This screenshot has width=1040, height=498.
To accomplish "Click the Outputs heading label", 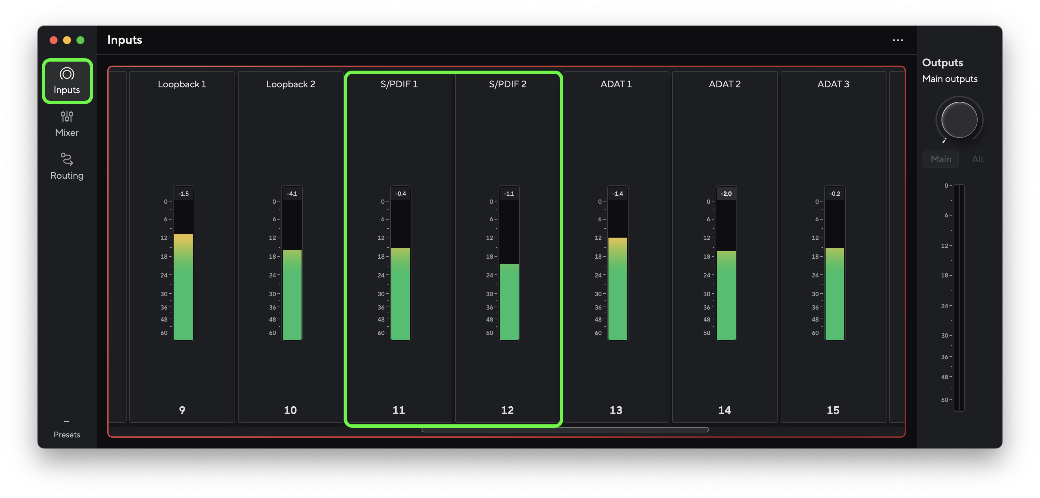I will coord(942,62).
